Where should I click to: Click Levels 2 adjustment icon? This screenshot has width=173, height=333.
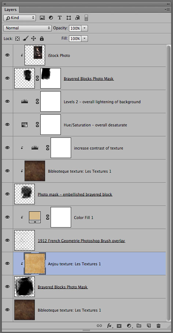[x=25, y=101]
